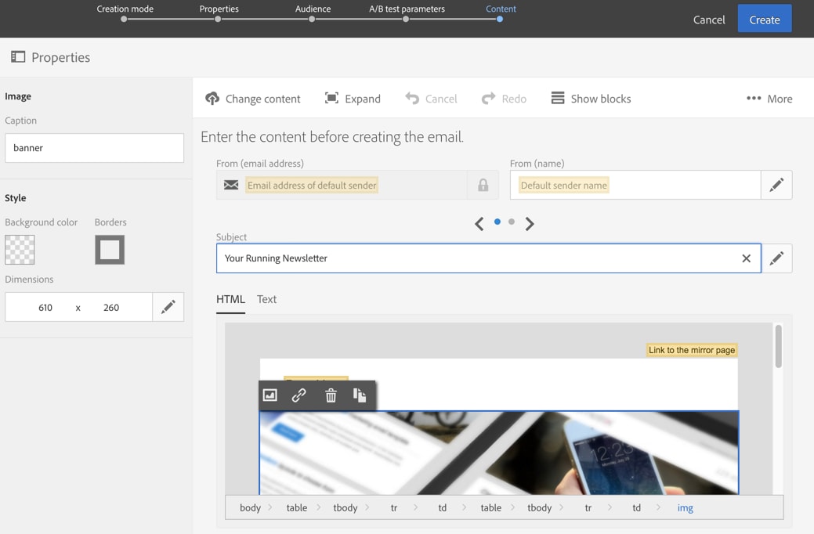
Task: Delete the selected image with trash icon
Action: tap(331, 395)
